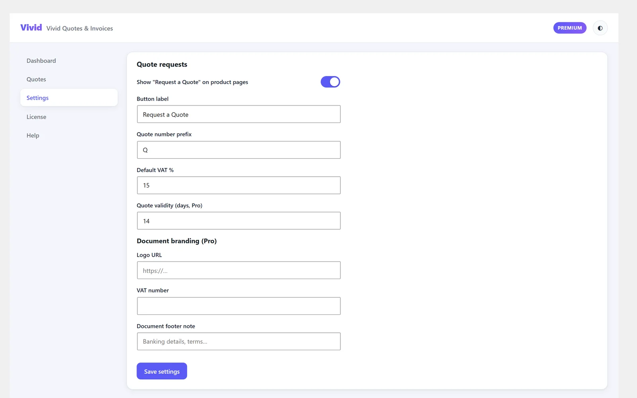Click the 'Show "Request a Quote" on product pages' label

pos(192,82)
